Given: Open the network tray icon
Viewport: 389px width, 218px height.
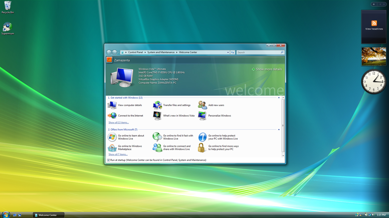Looking at the screenshot, I should click(370, 215).
